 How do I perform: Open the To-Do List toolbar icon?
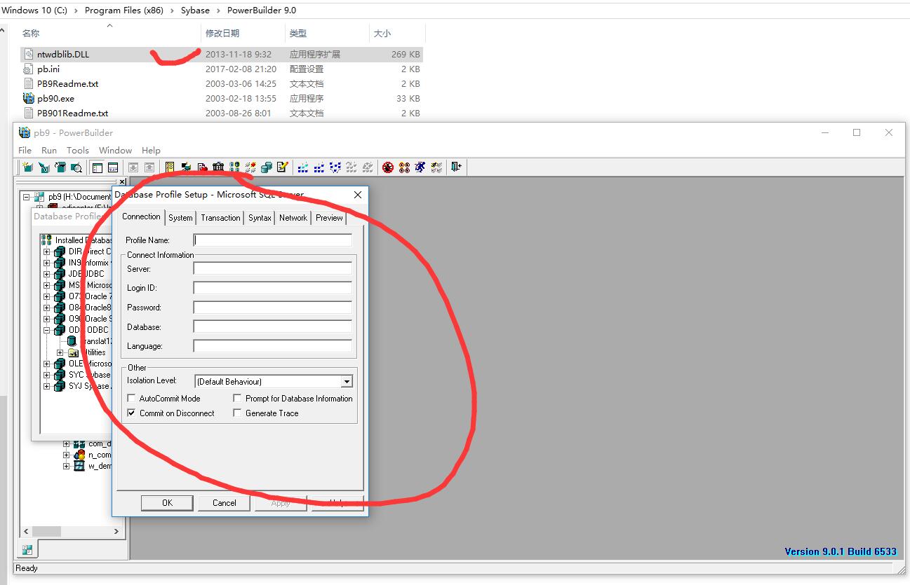click(x=170, y=167)
